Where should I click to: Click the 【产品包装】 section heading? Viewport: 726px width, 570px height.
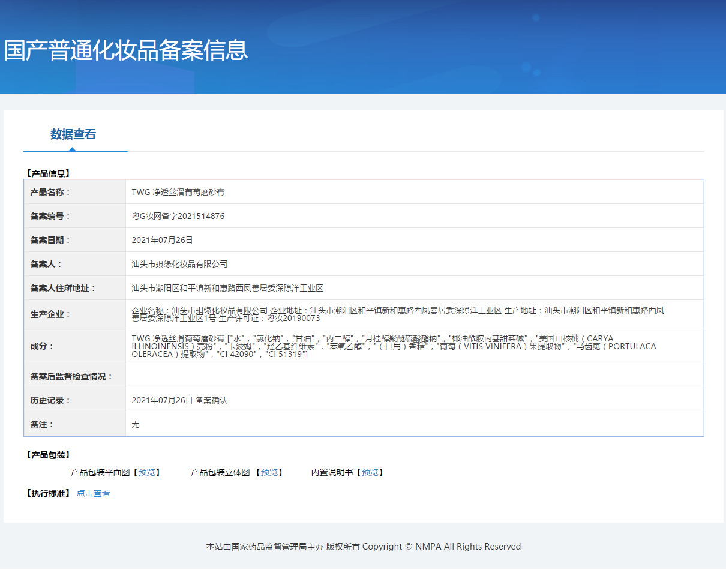tap(48, 455)
